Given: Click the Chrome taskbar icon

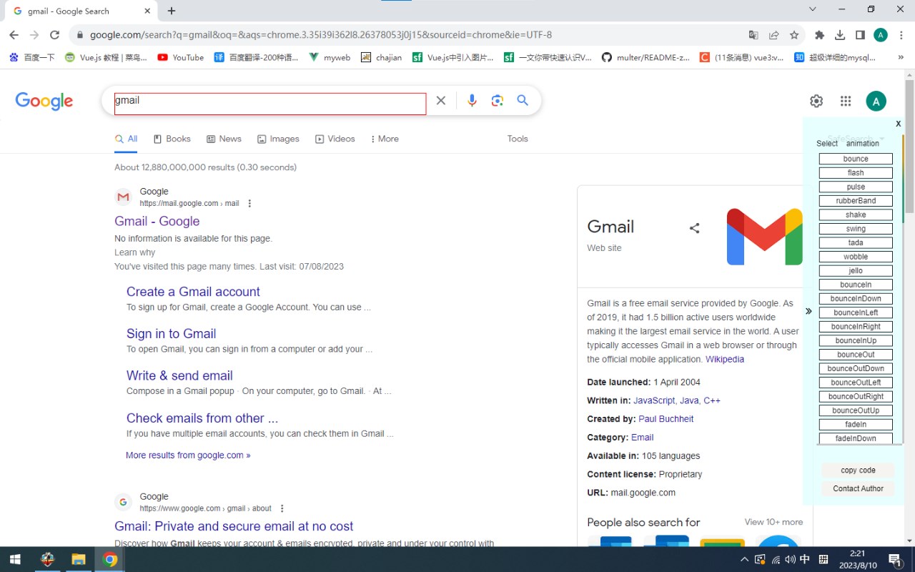Looking at the screenshot, I should (x=110, y=559).
